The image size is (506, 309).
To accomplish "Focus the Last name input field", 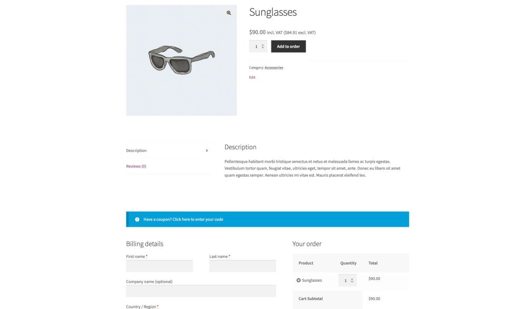I will coord(242,266).
